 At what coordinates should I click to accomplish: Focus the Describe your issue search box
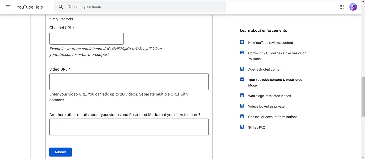140,7
